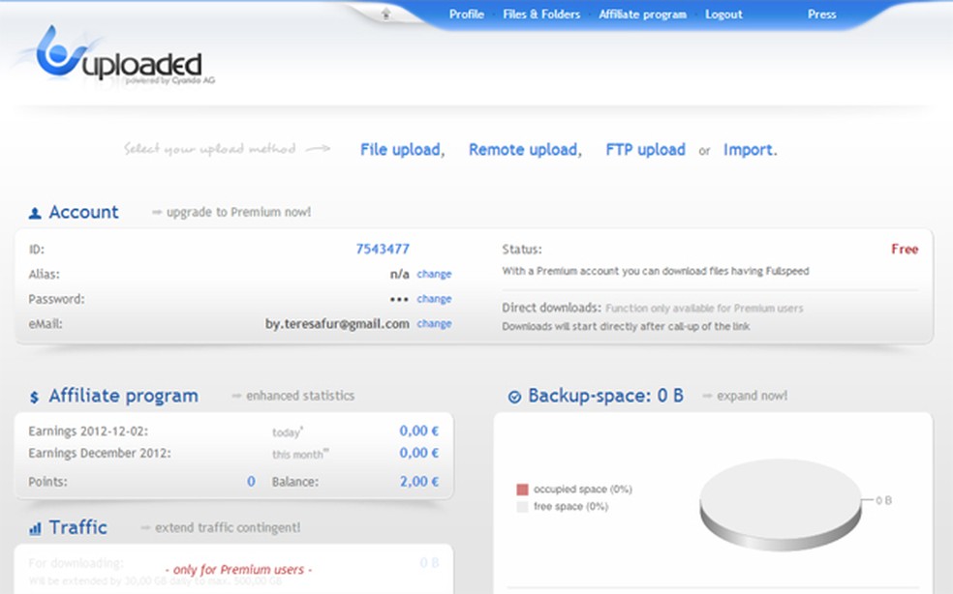This screenshot has height=594, width=953.
Task: Click the Press menu item
Action: pos(821,15)
